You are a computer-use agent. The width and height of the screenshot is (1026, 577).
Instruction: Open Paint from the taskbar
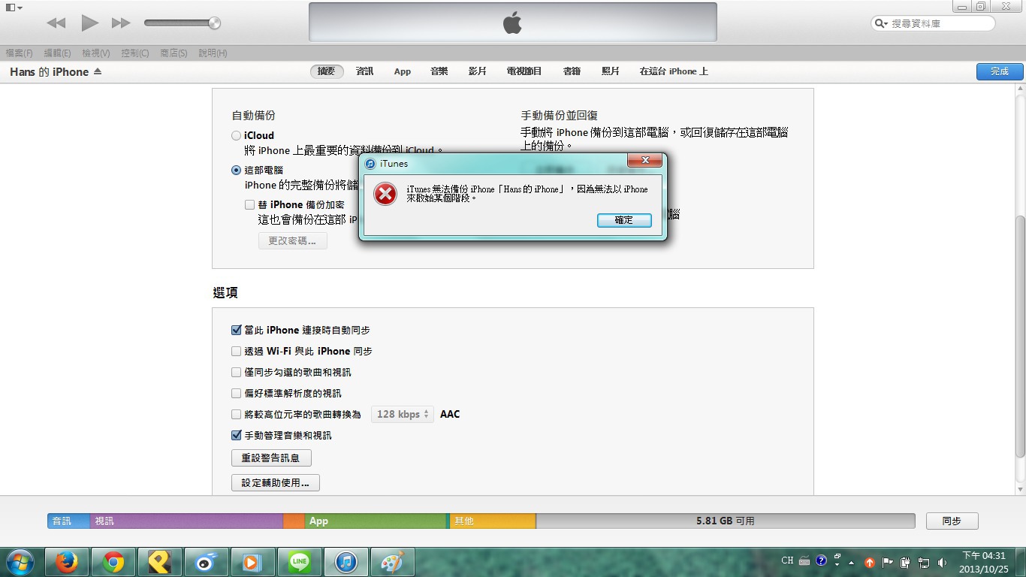[x=392, y=562]
